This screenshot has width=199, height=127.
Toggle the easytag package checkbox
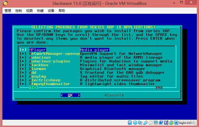tap(23, 76)
